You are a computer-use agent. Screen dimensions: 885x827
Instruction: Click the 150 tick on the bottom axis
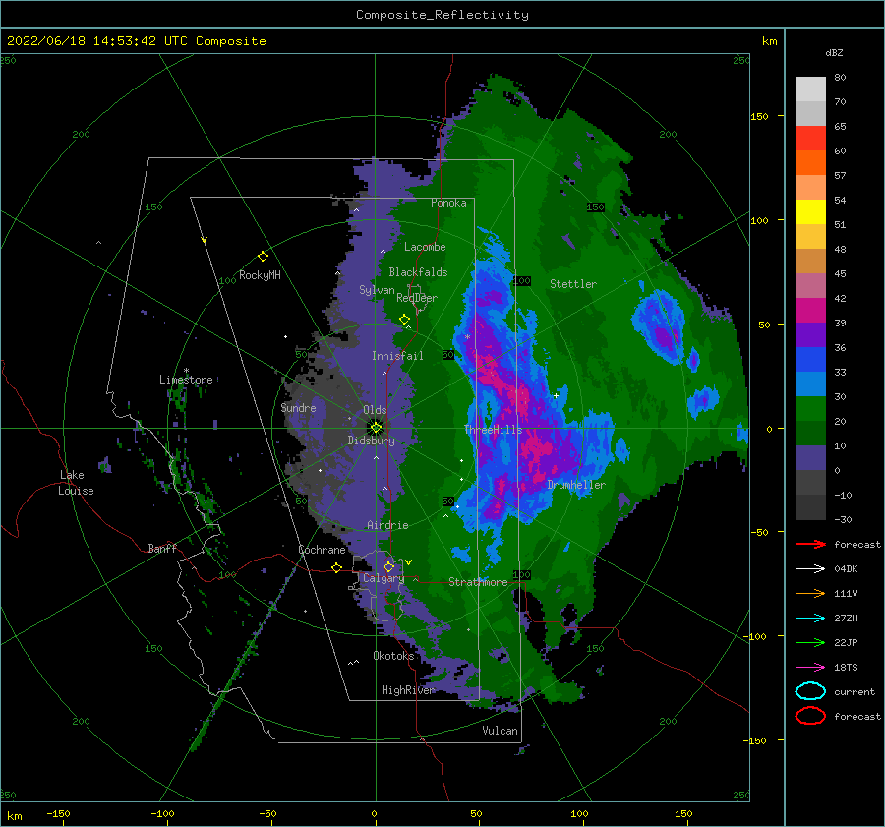683,813
